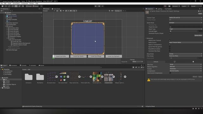Click the Pause button
This screenshot has width=203, height=114.
(99, 6)
